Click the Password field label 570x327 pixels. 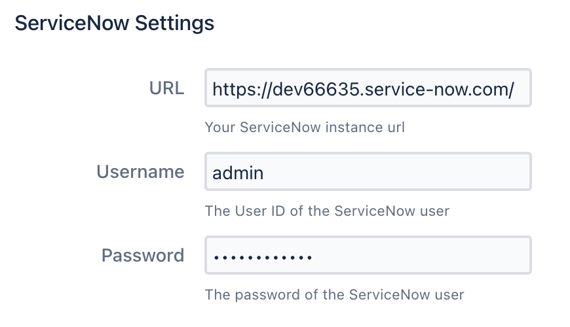[x=143, y=256]
